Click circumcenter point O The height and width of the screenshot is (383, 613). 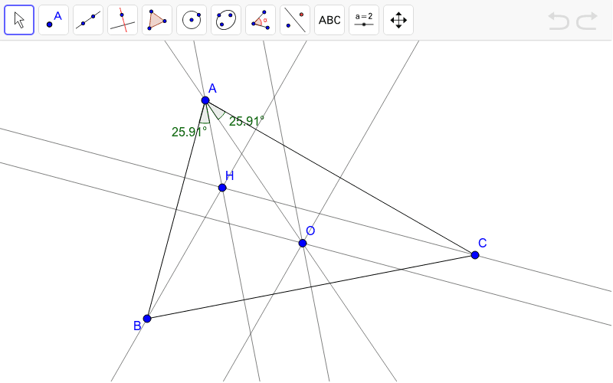(303, 243)
